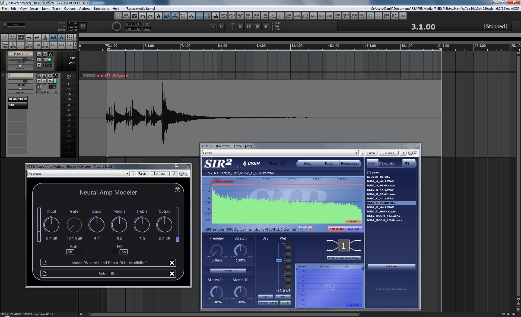The image size is (521, 317).
Task: Click the Add Preset button in SIR2
Action: [x=391, y=266]
